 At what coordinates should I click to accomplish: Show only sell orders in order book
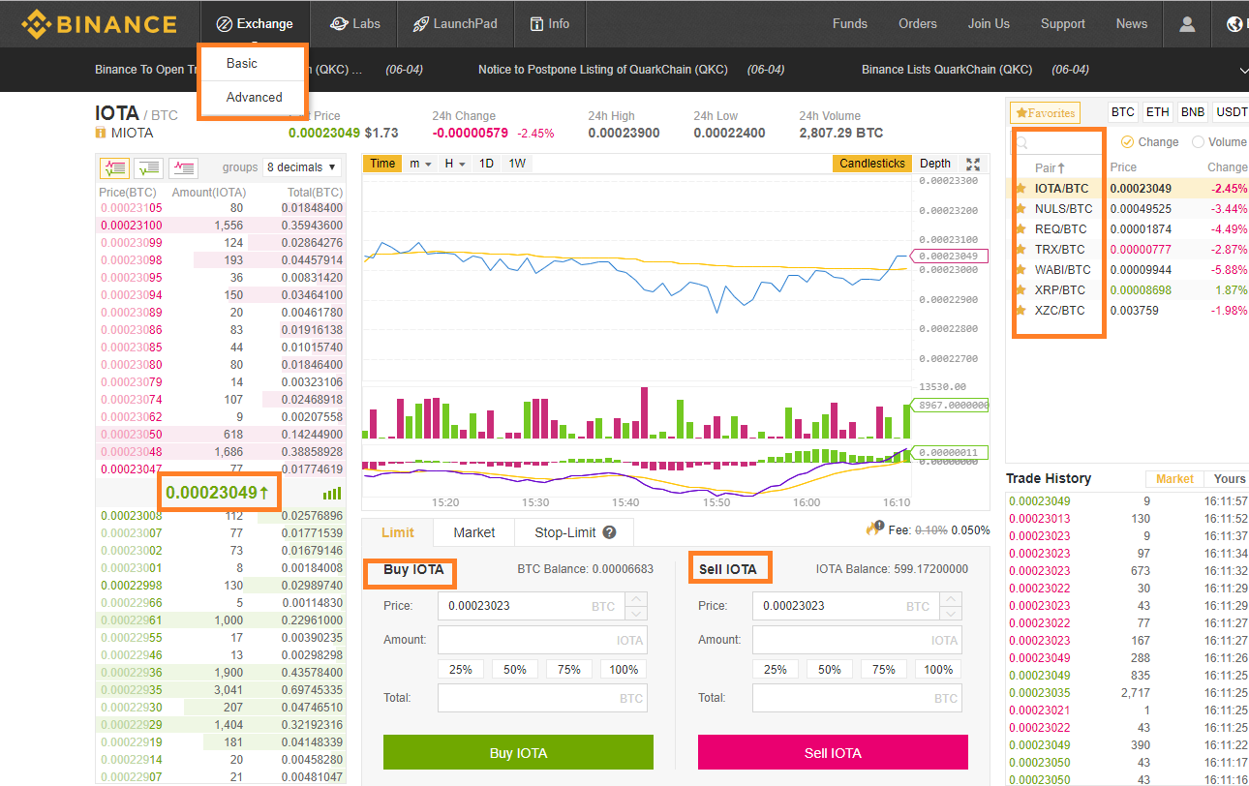tap(183, 167)
